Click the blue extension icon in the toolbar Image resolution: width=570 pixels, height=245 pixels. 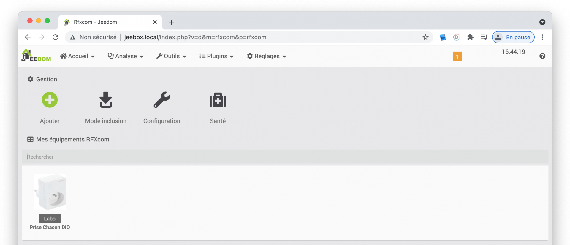coord(443,37)
